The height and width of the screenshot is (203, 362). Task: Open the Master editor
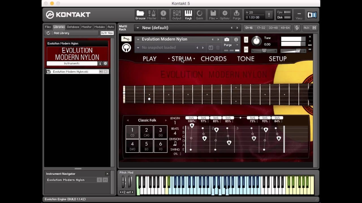coord(152,15)
